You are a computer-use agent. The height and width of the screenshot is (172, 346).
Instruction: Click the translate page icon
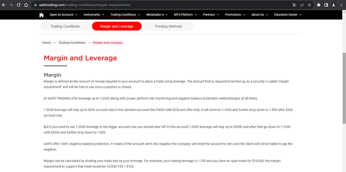tap(295, 5)
